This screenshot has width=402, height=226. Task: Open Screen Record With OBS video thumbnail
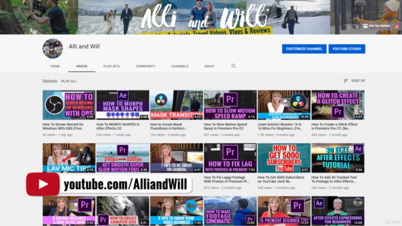click(69, 105)
